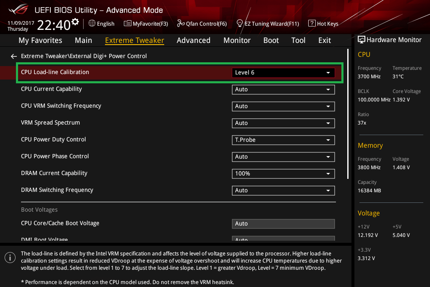The height and width of the screenshot is (287, 430).
Task: Select the VRM Spread Spectrum label
Action: tap(50, 122)
